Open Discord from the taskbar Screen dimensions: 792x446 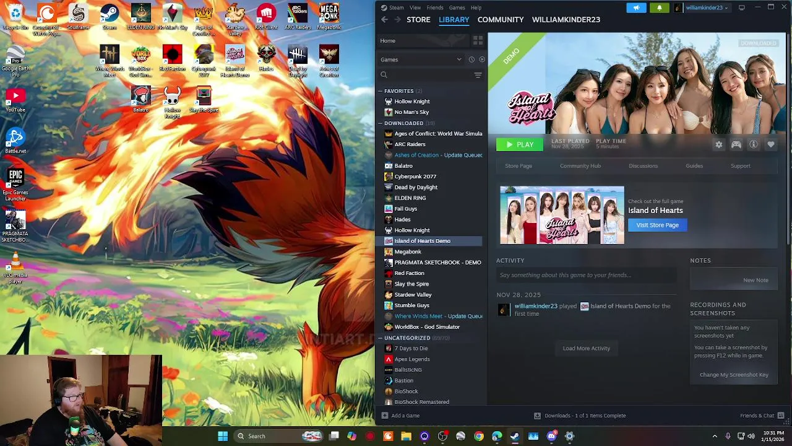(x=551, y=436)
